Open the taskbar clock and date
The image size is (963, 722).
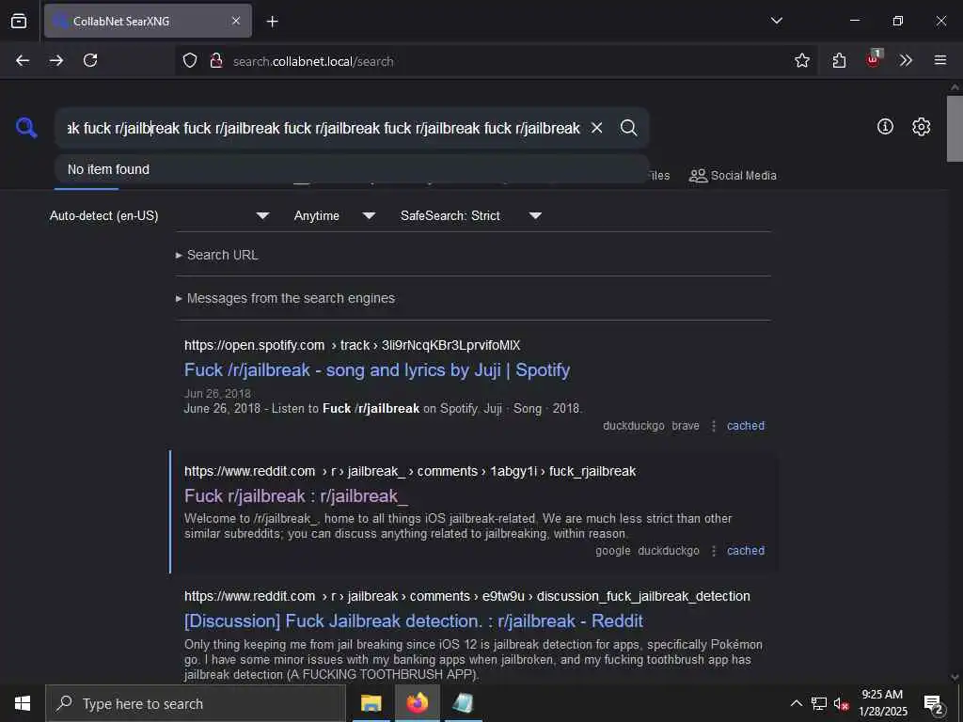coord(882,703)
